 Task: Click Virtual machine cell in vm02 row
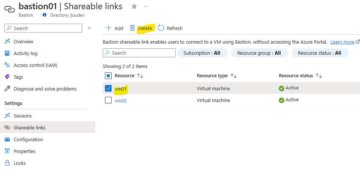coord(213,100)
